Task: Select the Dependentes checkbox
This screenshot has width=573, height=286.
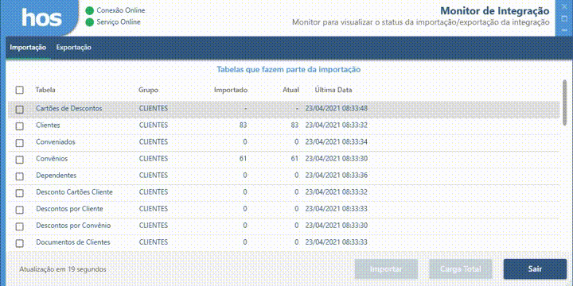Action: click(x=19, y=176)
